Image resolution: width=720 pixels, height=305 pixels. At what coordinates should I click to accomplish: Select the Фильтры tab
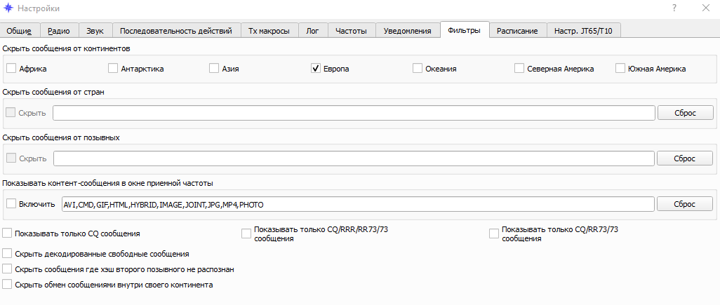click(x=465, y=30)
